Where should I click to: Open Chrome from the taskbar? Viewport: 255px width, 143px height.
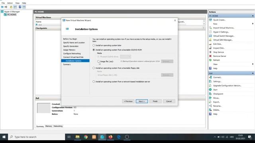(86, 137)
